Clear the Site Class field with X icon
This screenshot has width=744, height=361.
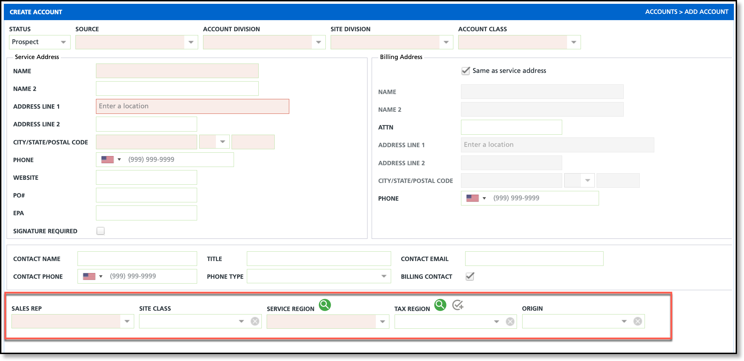point(255,321)
